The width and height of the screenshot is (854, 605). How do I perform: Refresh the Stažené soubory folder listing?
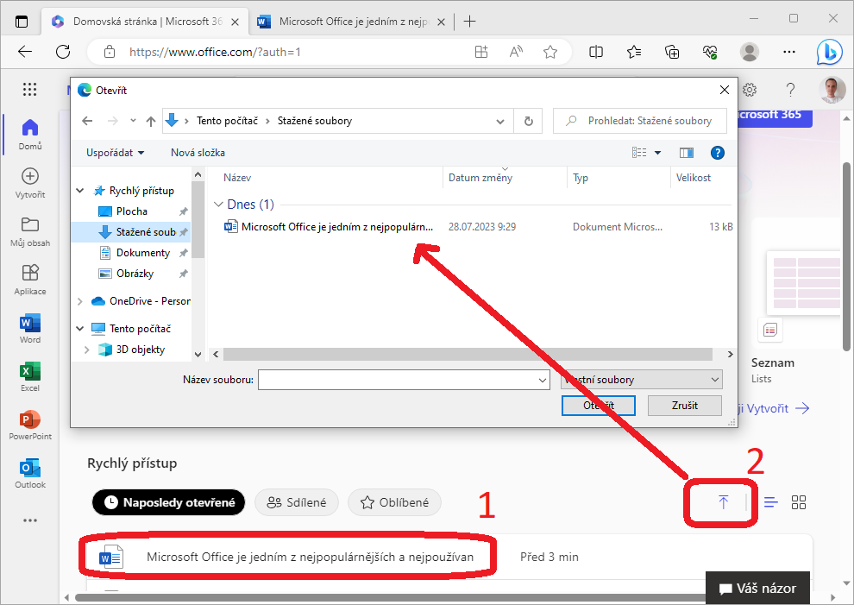point(528,121)
